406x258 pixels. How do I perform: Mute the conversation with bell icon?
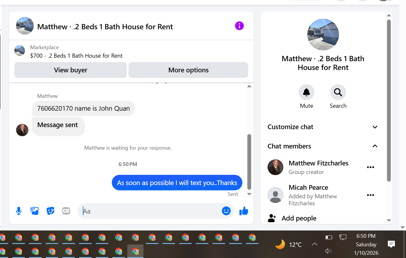click(x=306, y=93)
